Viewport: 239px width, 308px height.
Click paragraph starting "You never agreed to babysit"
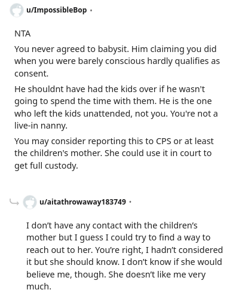(117, 61)
